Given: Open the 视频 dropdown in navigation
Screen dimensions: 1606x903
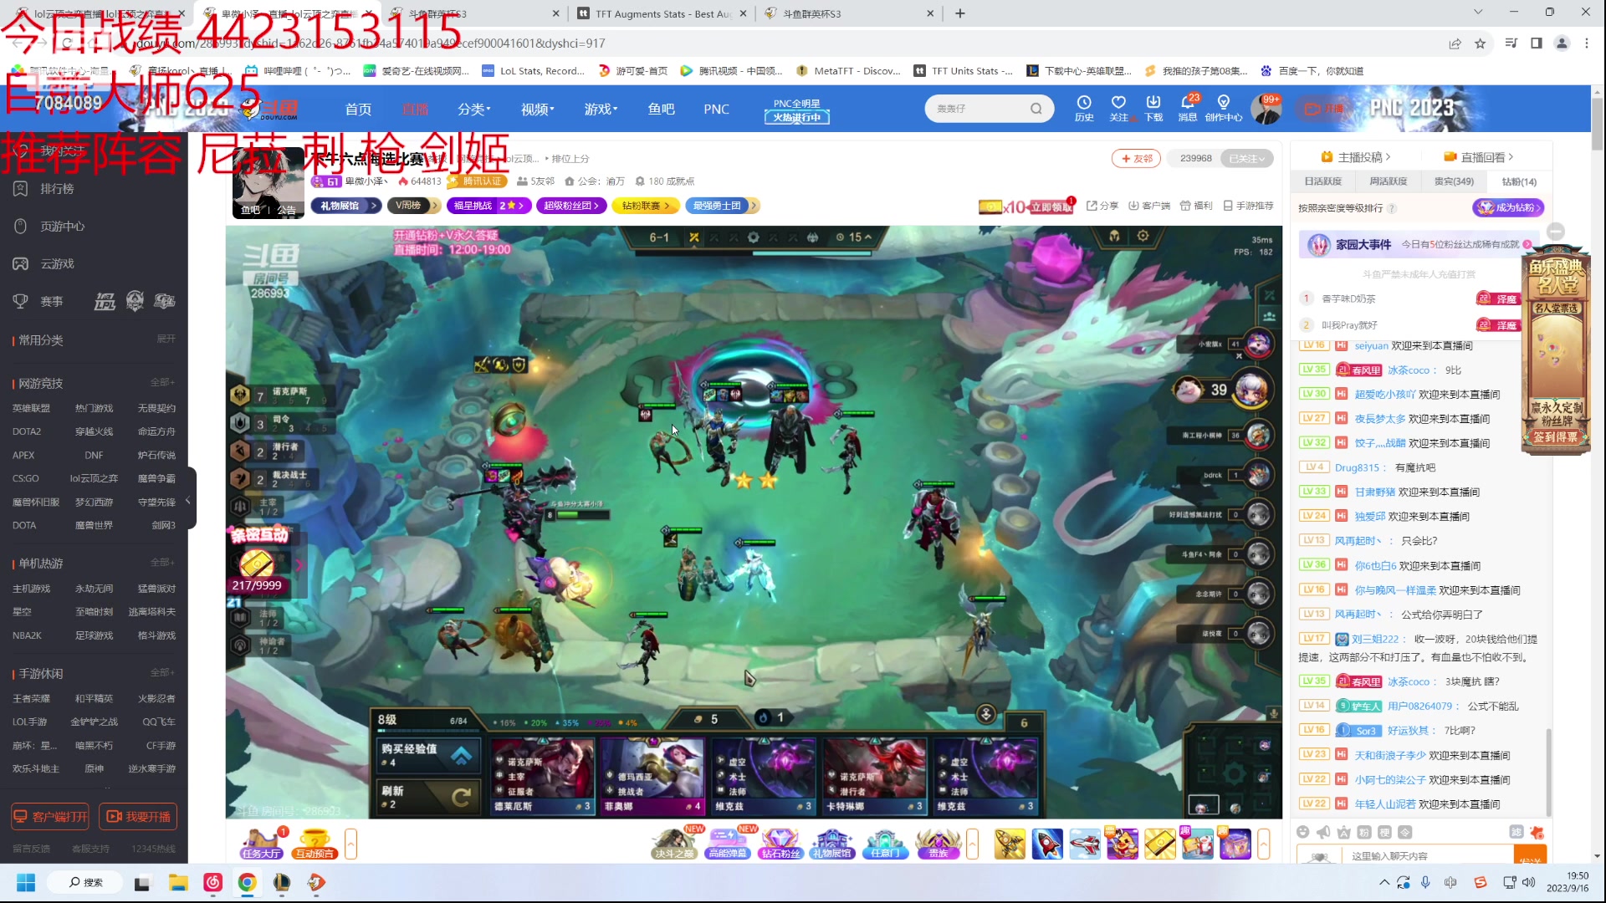Looking at the screenshot, I should tap(537, 110).
